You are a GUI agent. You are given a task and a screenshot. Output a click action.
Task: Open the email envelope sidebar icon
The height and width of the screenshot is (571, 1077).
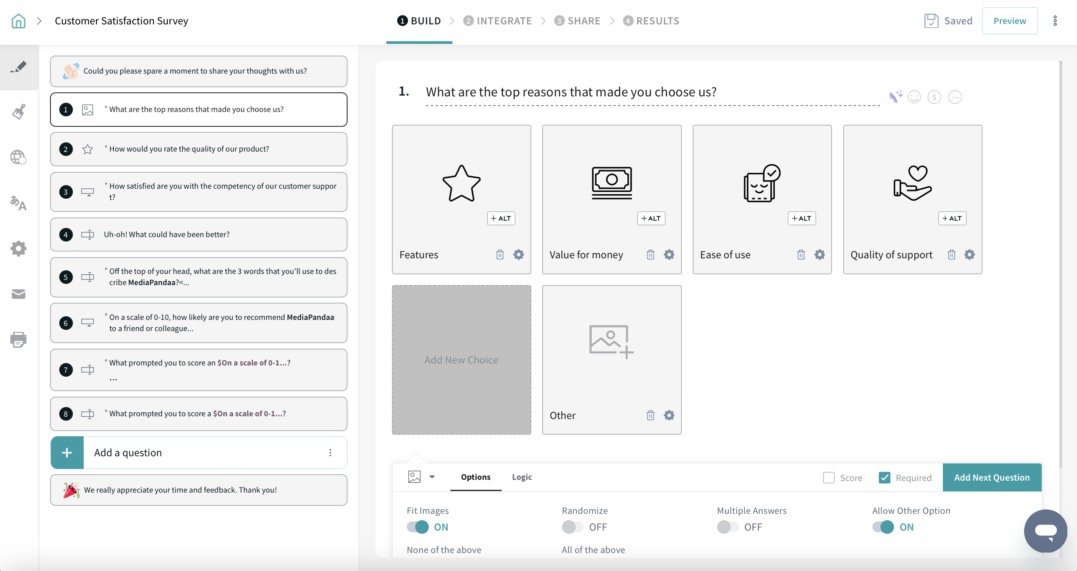pos(18,294)
